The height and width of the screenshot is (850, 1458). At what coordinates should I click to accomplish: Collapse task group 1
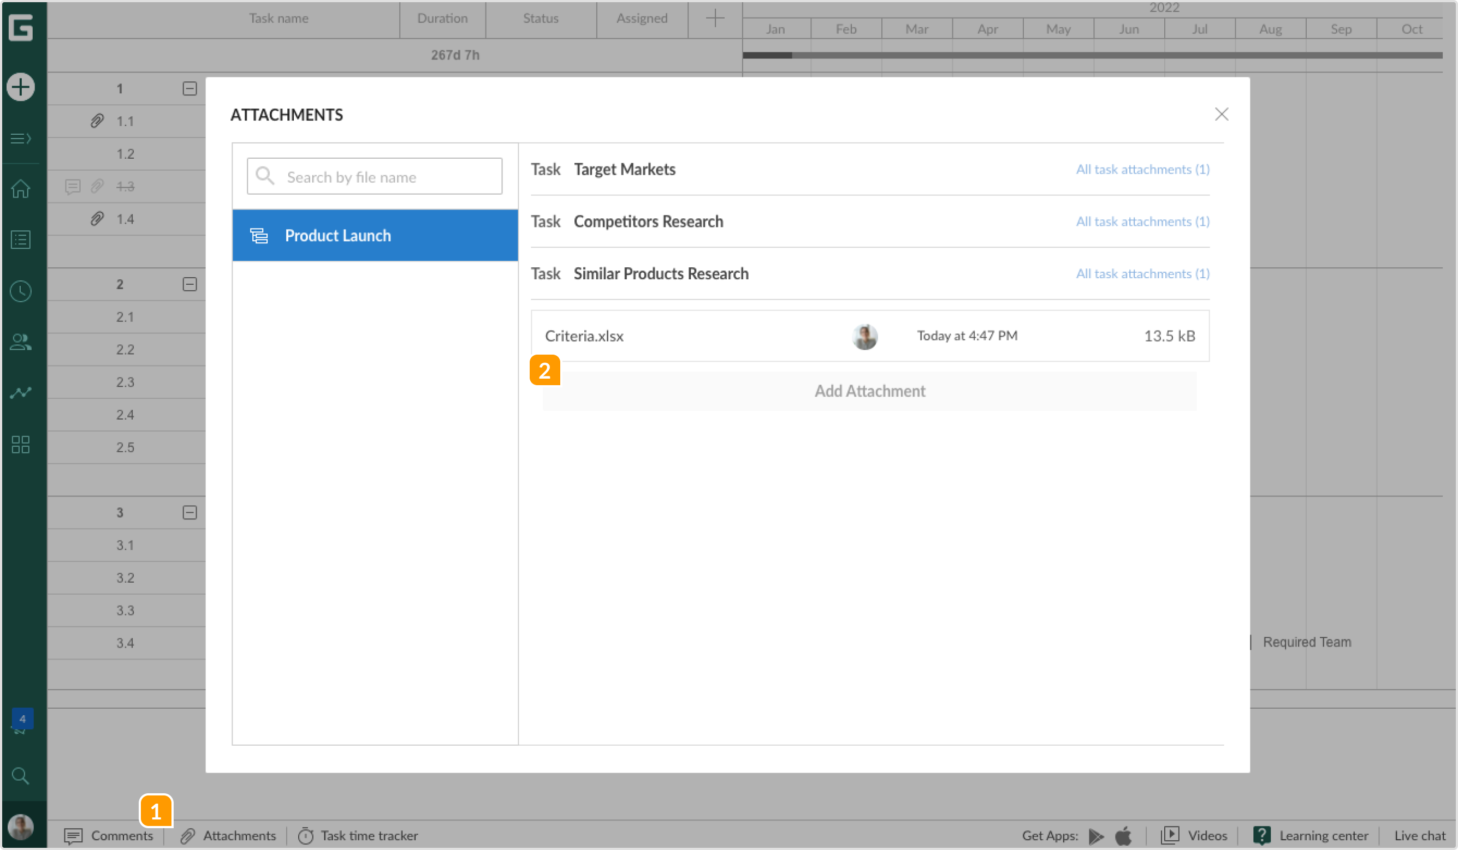pos(189,88)
